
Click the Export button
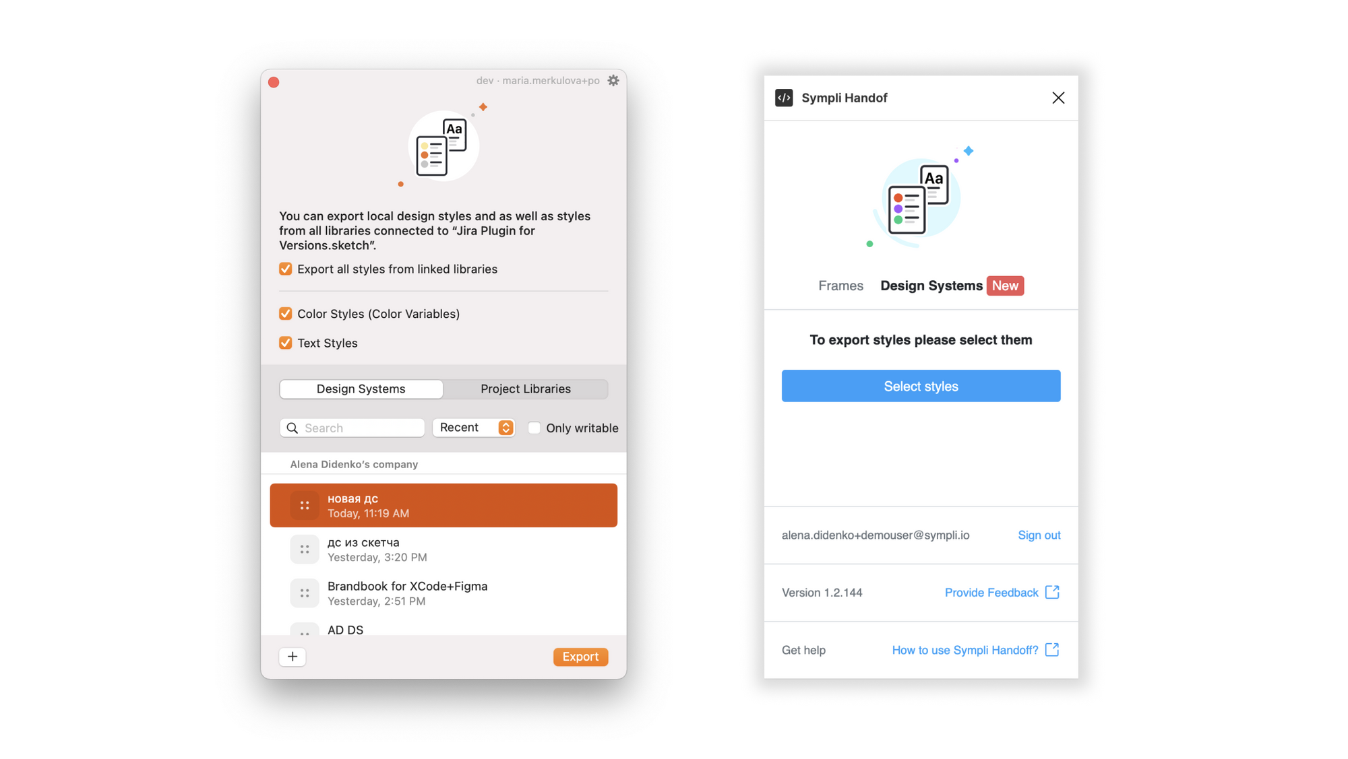(580, 655)
